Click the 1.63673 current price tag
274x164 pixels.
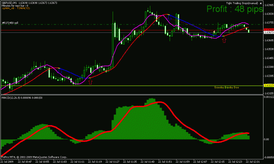click(x=269, y=32)
